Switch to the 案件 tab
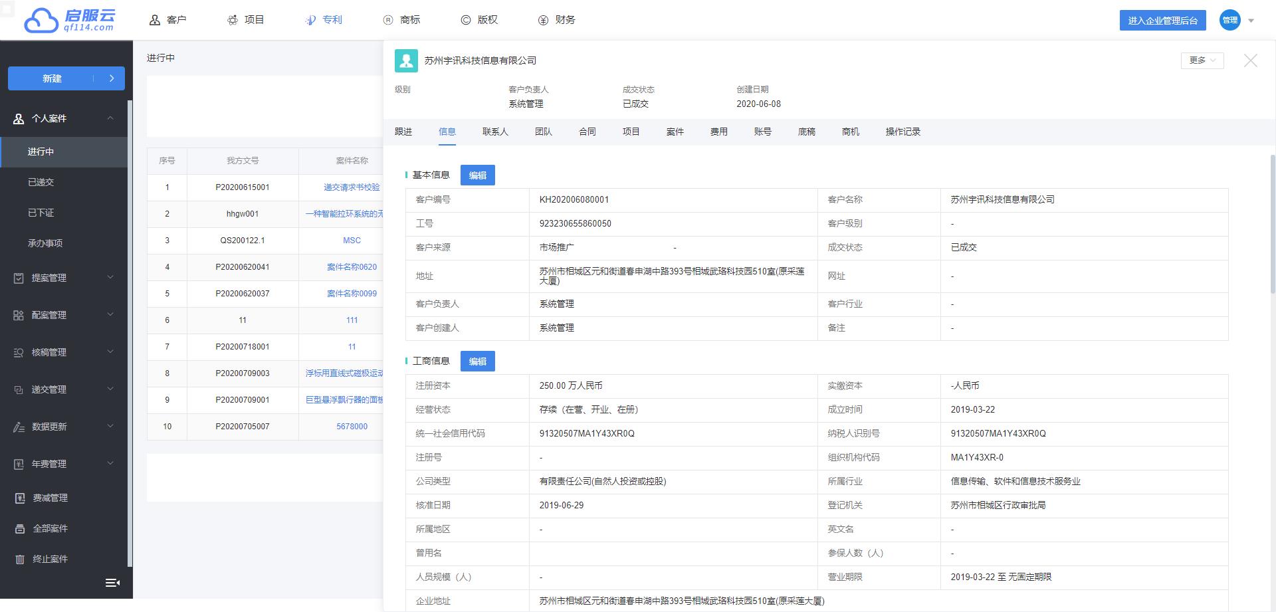The width and height of the screenshot is (1276, 612). coord(675,132)
